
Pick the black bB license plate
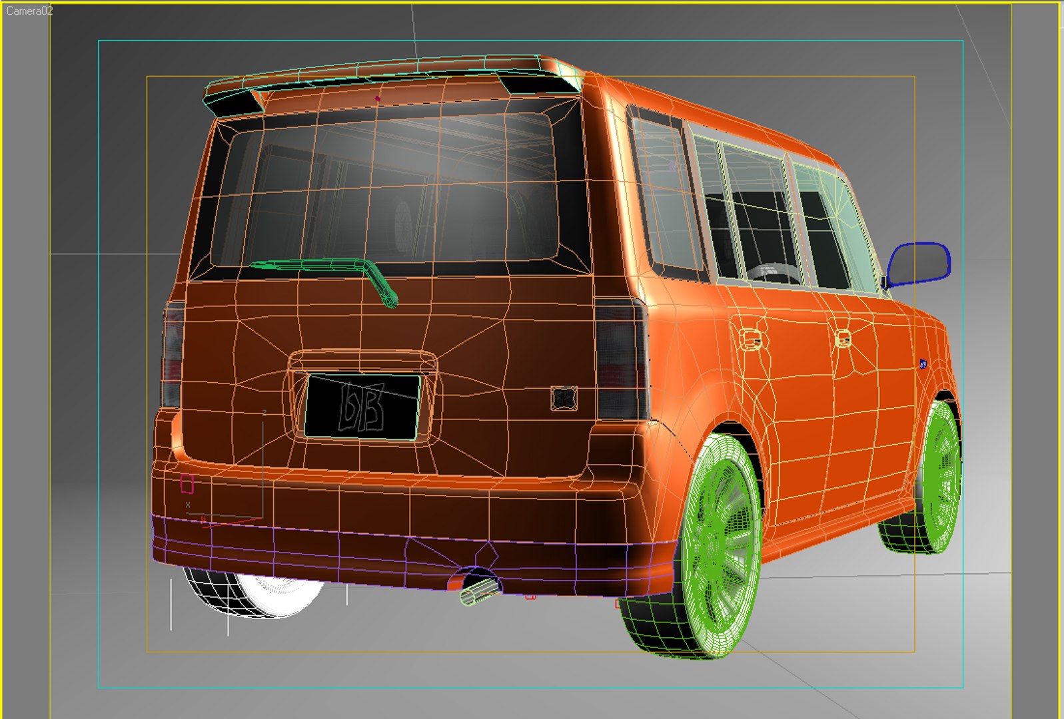[x=362, y=406]
